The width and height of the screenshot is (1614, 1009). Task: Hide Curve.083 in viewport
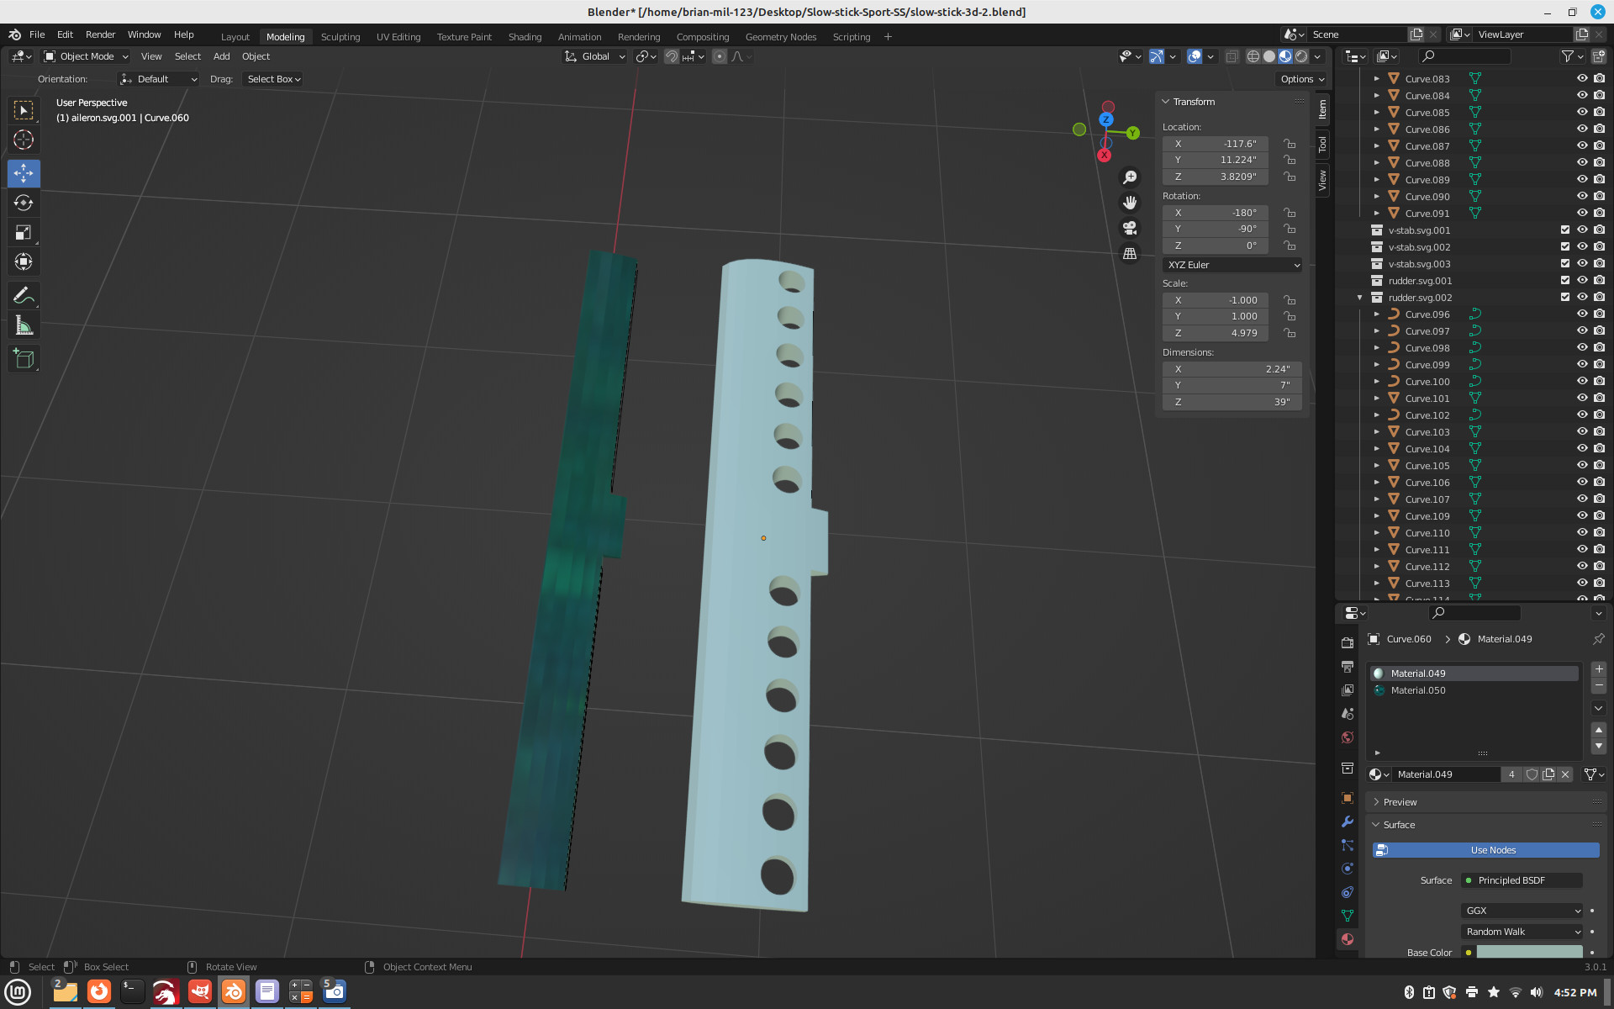coord(1582,78)
